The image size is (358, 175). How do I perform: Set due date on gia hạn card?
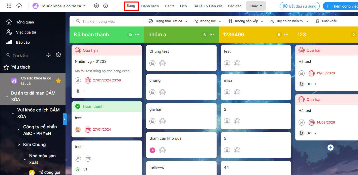click(x=162, y=121)
